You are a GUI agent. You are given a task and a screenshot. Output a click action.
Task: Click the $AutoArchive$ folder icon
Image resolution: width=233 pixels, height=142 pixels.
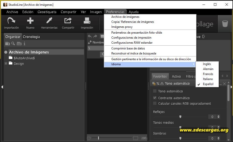11,58
